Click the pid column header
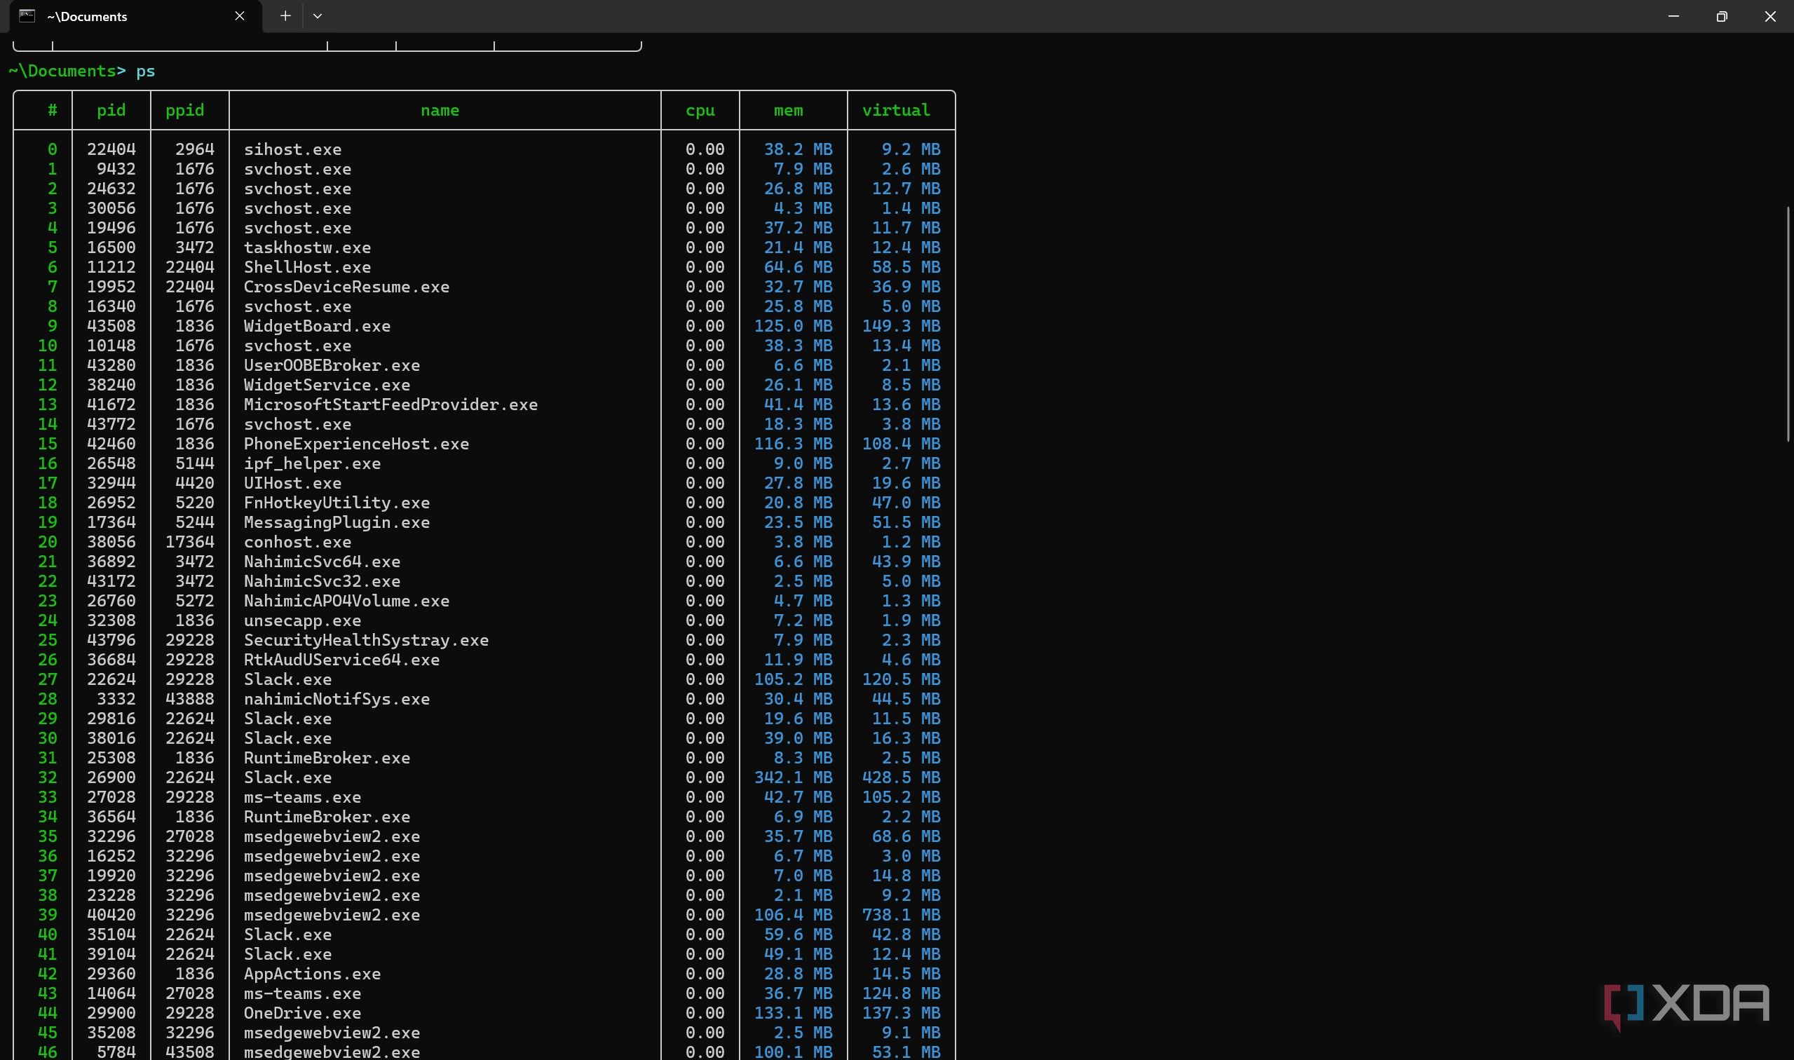The height and width of the screenshot is (1060, 1794). 111,110
